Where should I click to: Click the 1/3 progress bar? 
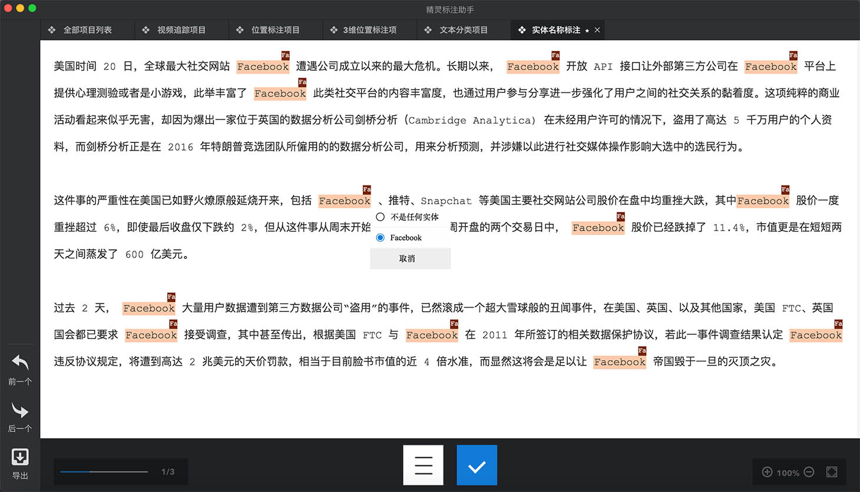(104, 471)
